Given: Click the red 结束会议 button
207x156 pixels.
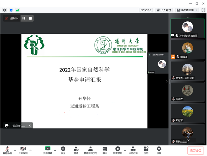Looking at the screenshot, I should (x=196, y=150).
